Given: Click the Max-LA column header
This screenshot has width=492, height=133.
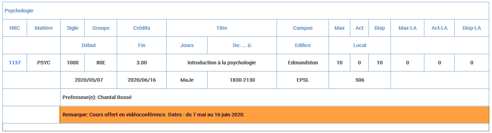Looking at the screenshot, I should pos(408,28).
